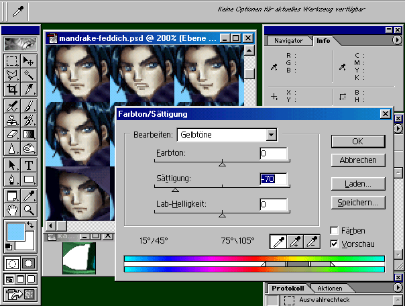Select the Path Component Selection tool
Screen dimensions: 405x306
pyautogui.click(x=12, y=165)
